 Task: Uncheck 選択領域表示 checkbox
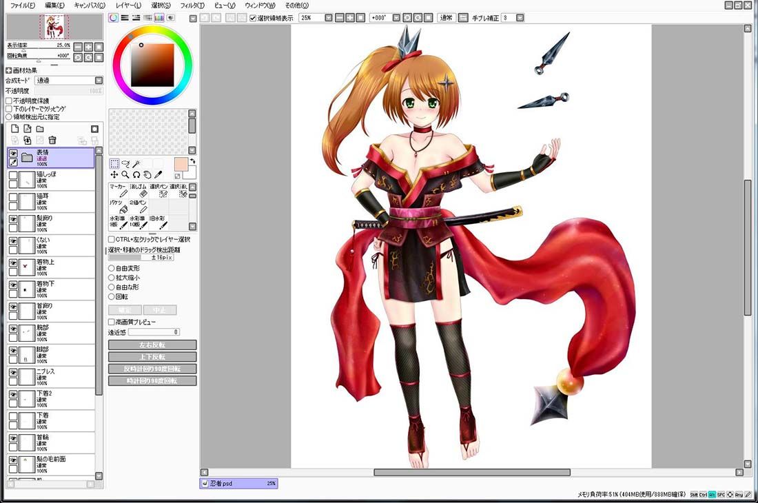tap(253, 18)
